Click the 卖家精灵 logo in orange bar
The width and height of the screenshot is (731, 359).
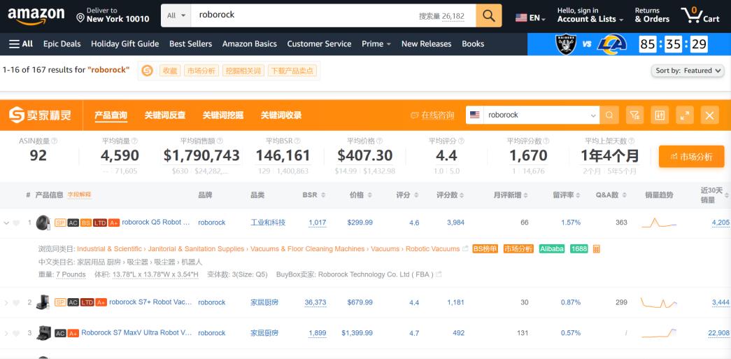(40, 115)
